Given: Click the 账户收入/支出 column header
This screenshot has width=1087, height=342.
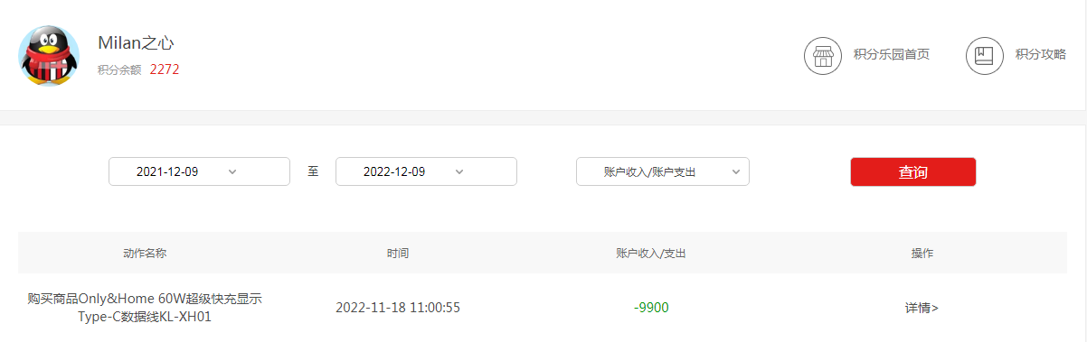Looking at the screenshot, I should pyautogui.click(x=651, y=254).
